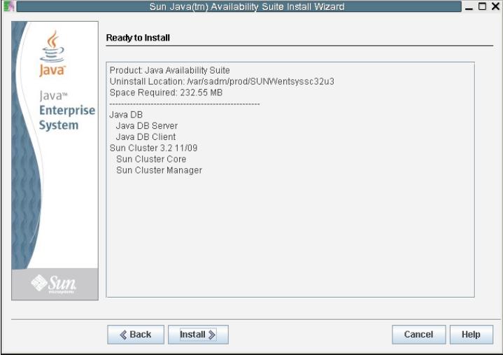This screenshot has height=355, width=503.
Task: Minimize the Install Wizard window
Action: tap(469, 7)
